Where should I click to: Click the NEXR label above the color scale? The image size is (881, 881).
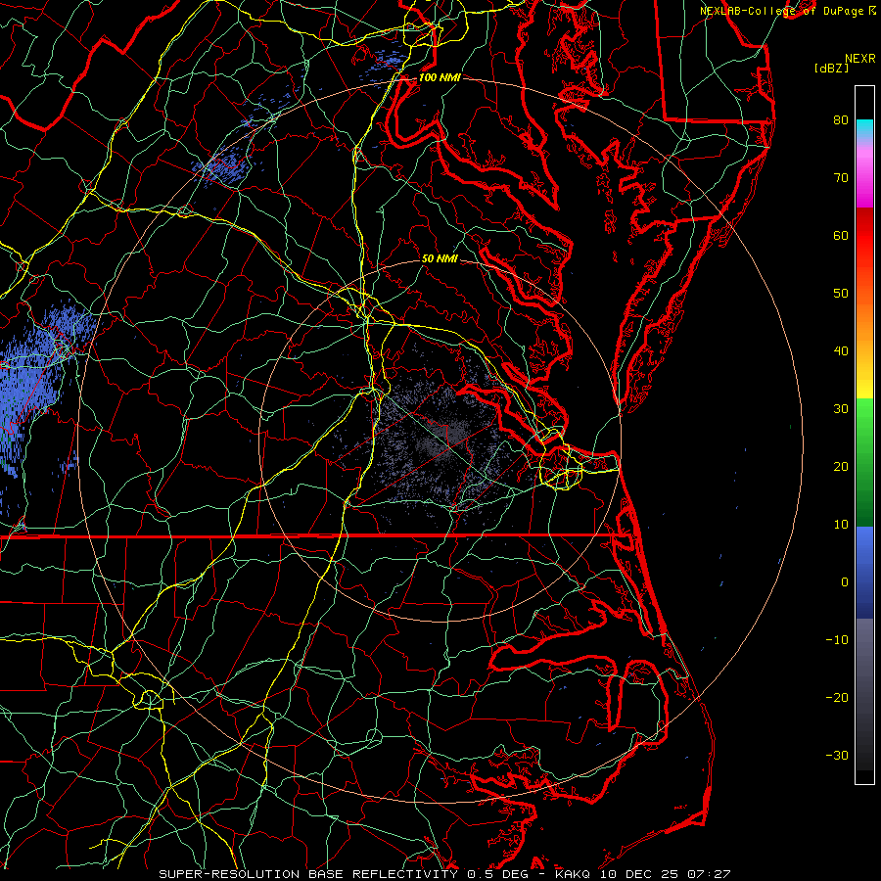click(860, 59)
